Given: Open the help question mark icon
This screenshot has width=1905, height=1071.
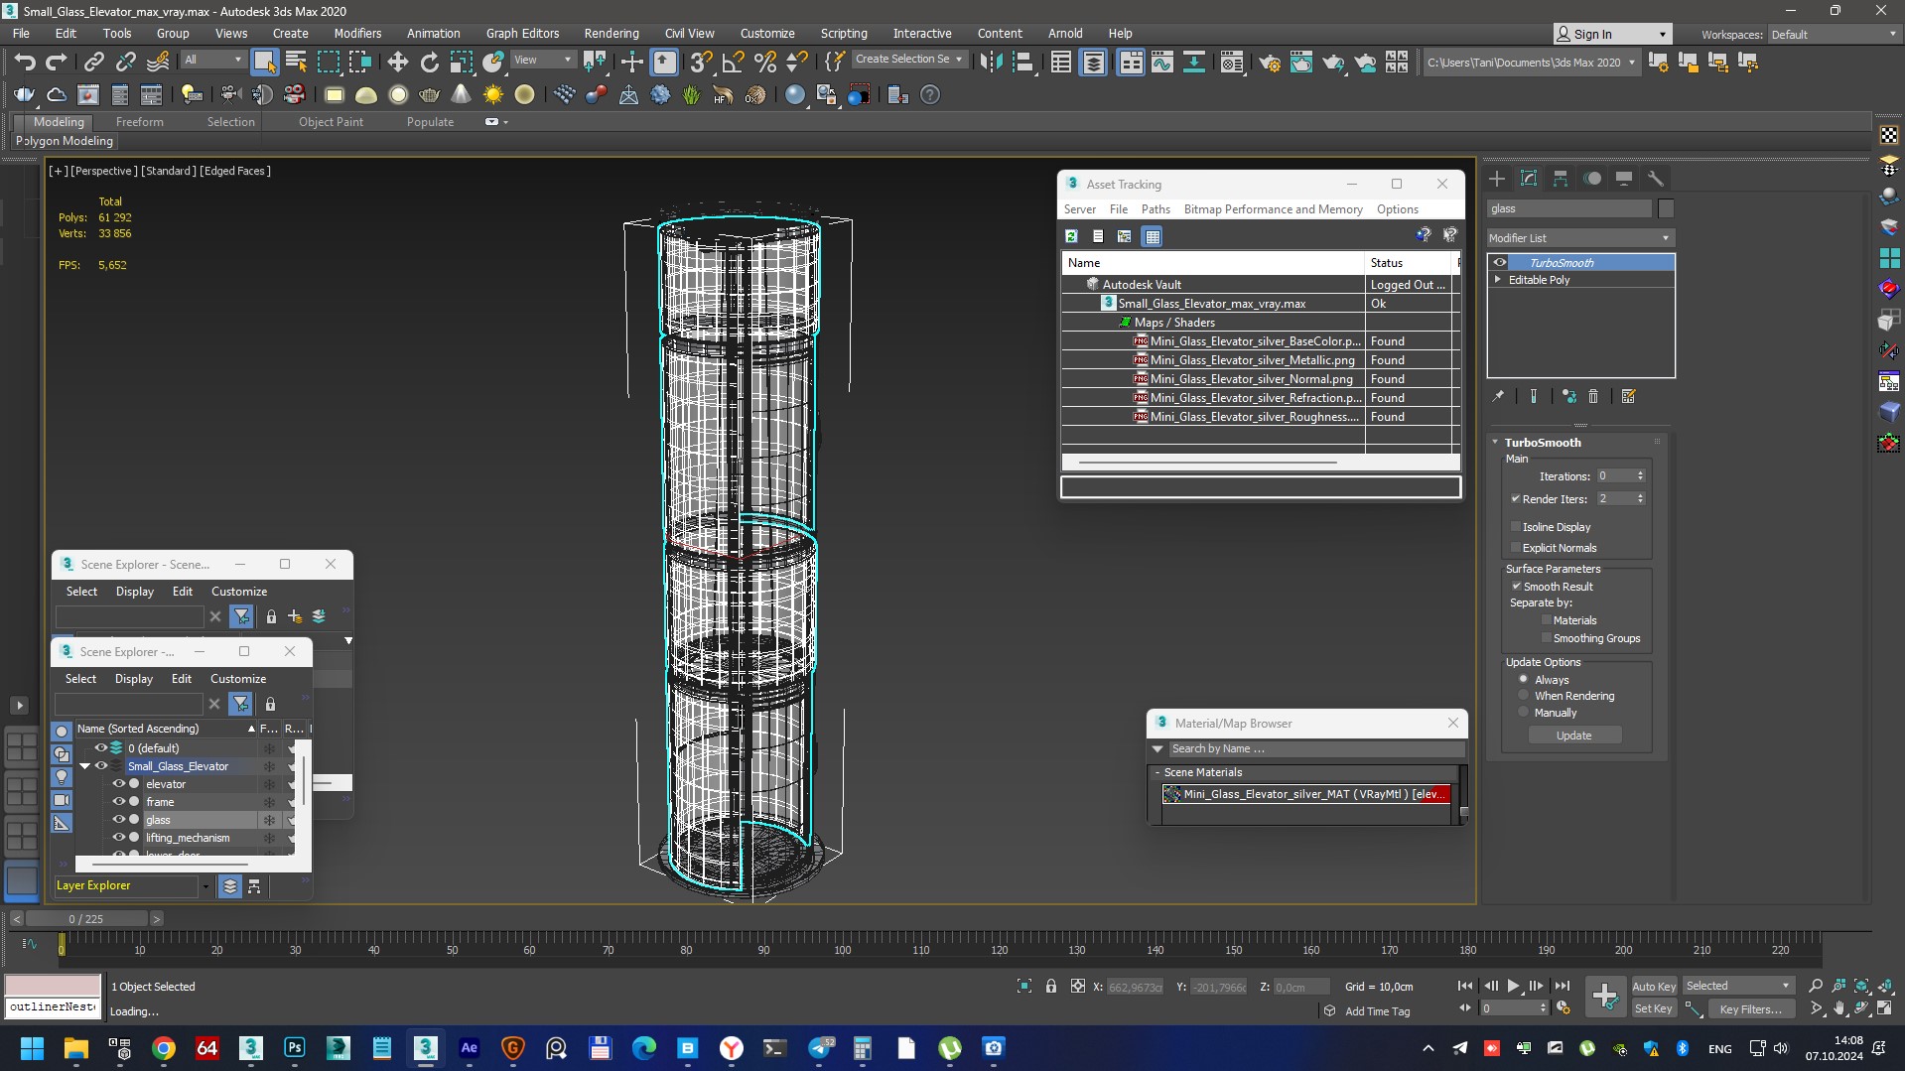Looking at the screenshot, I should click(930, 95).
